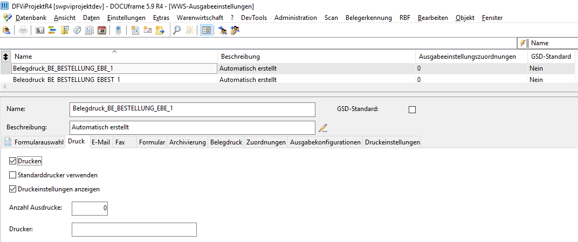Image resolution: width=578 pixels, height=242 pixels.
Task: Click the database users icon in toolbar
Action: pyautogui.click(x=6, y=30)
